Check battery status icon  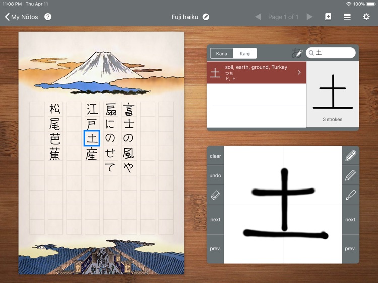click(x=371, y=4)
